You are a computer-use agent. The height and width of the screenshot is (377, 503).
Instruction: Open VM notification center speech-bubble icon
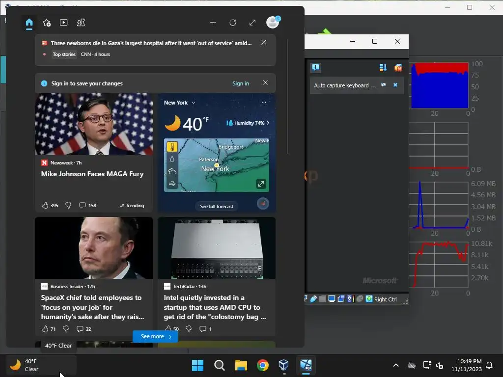(x=316, y=67)
